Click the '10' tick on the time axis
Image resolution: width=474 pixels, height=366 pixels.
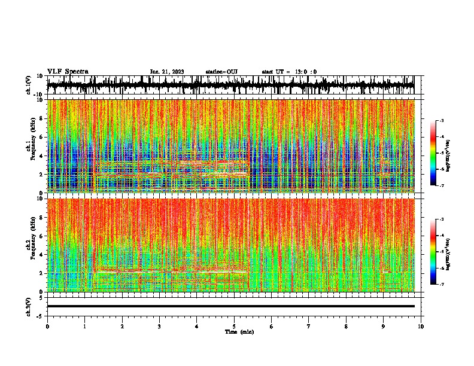click(421, 327)
